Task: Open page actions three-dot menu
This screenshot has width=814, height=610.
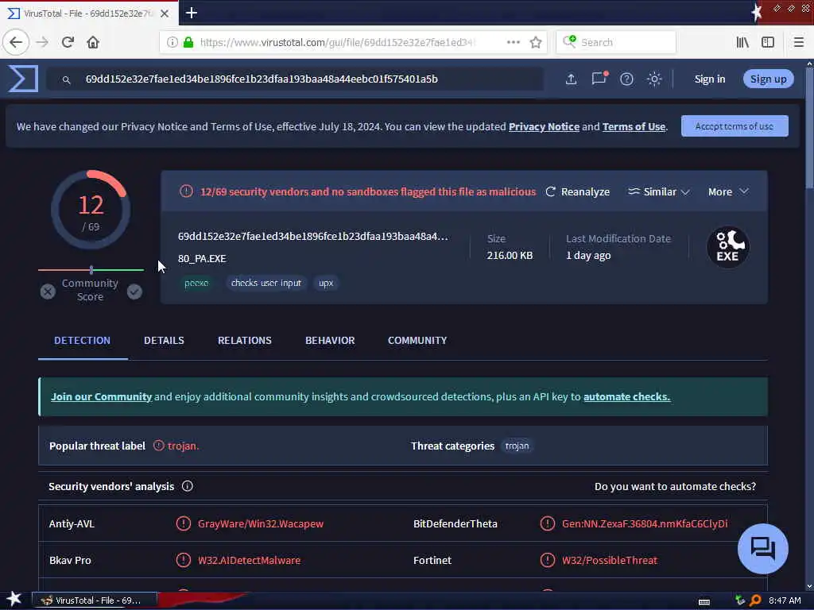Action: point(513,42)
